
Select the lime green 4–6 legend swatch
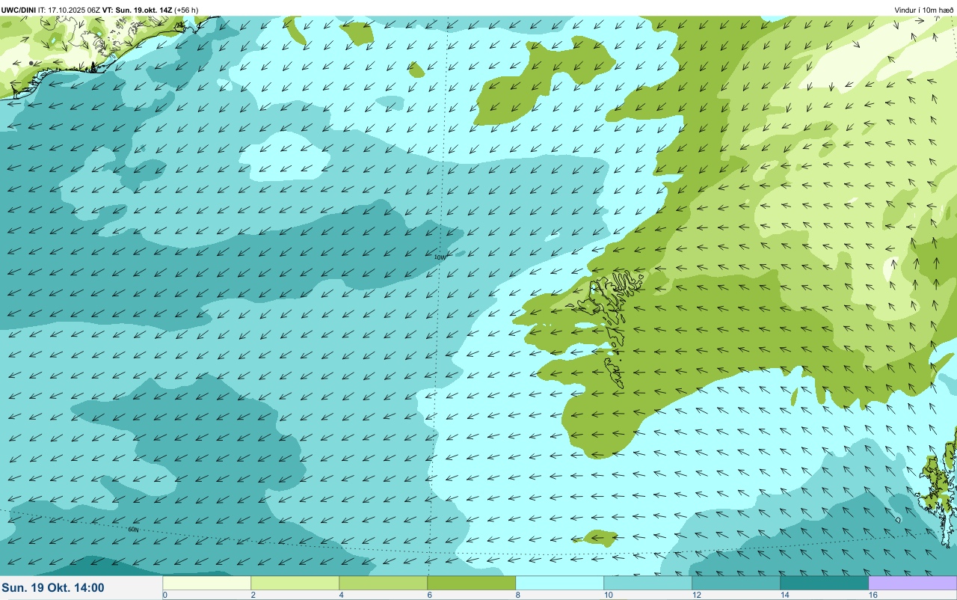[384, 583]
